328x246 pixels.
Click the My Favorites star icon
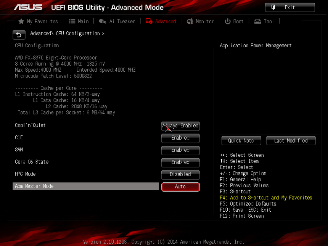(21, 21)
